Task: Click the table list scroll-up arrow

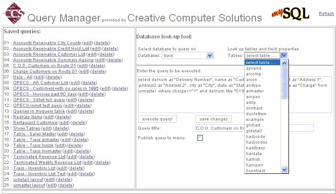Action: coord(284,63)
